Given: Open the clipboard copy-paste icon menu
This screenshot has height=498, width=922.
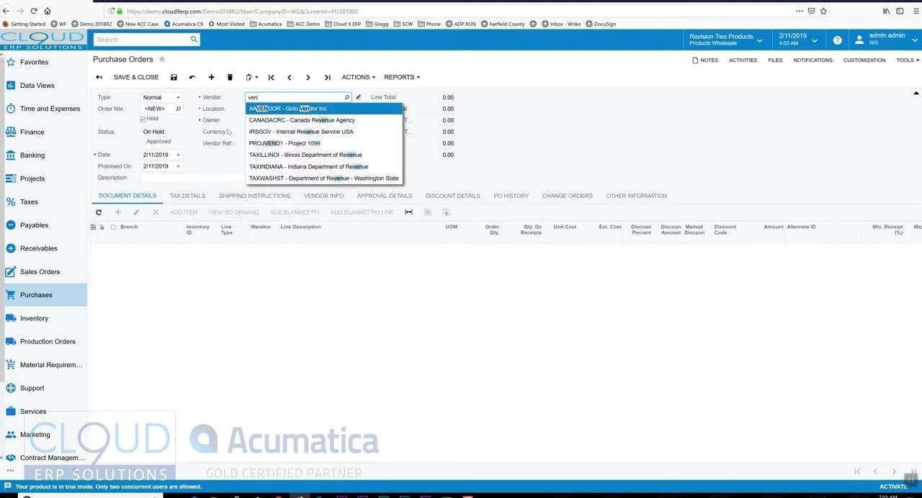Looking at the screenshot, I should (x=251, y=77).
